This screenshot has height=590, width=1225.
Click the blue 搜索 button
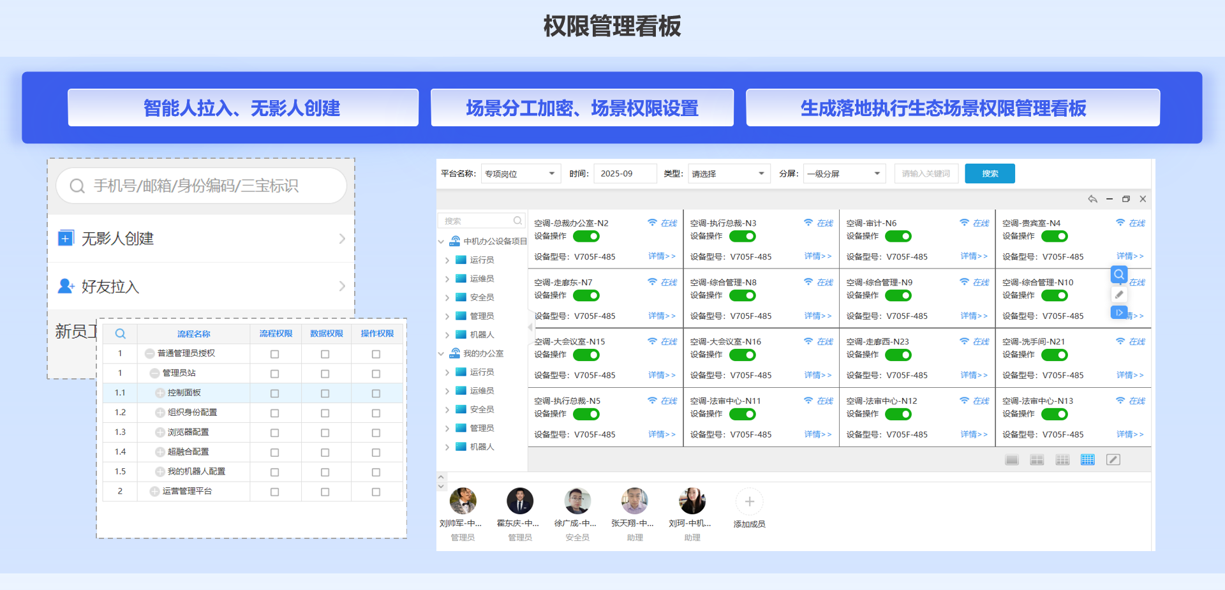(x=990, y=173)
